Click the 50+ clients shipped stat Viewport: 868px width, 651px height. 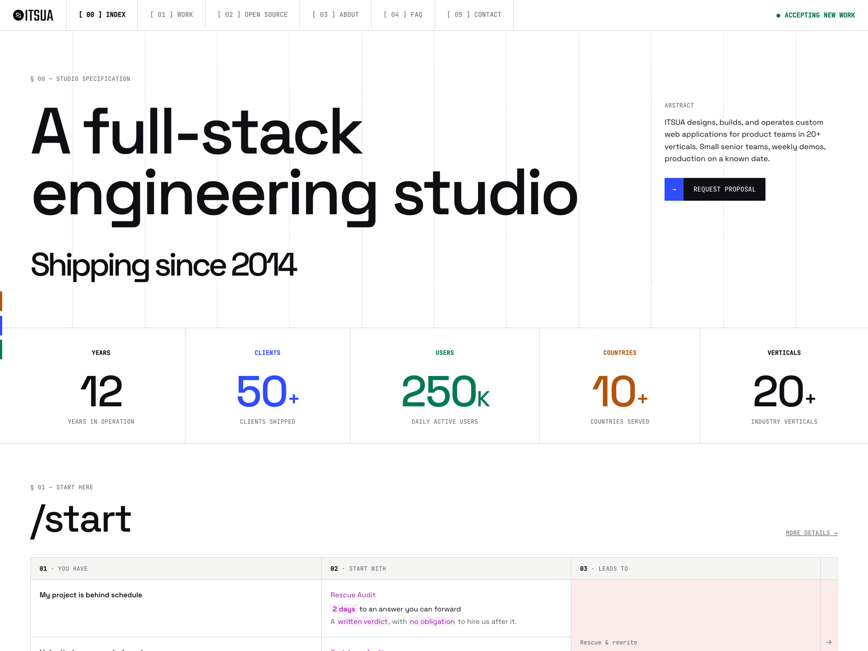pyautogui.click(x=268, y=386)
